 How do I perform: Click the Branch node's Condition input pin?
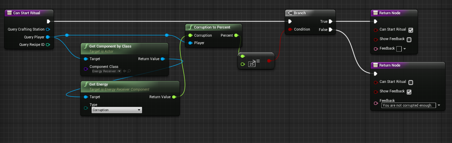[x=290, y=30]
